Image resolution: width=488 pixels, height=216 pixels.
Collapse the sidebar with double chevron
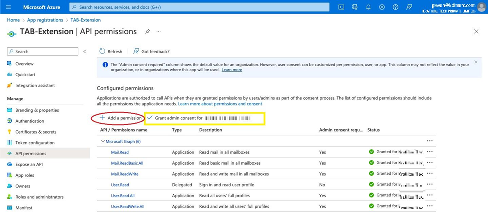(x=85, y=52)
